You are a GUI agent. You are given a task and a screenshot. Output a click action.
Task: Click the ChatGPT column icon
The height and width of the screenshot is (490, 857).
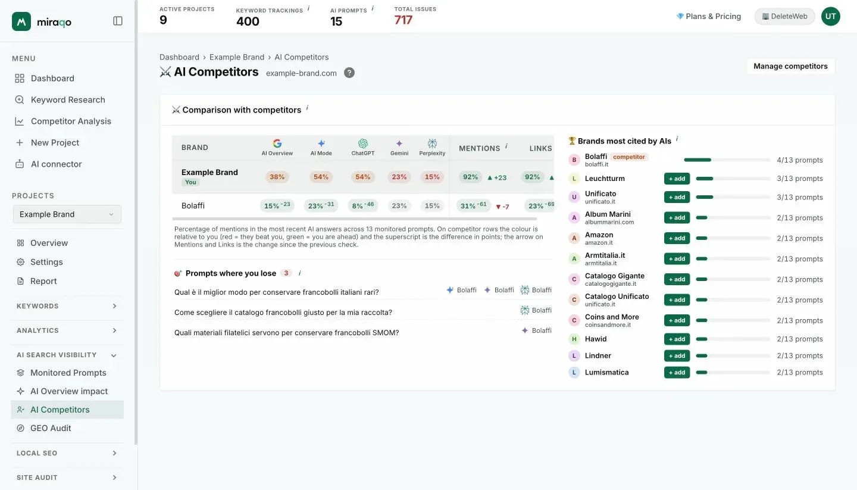point(363,143)
